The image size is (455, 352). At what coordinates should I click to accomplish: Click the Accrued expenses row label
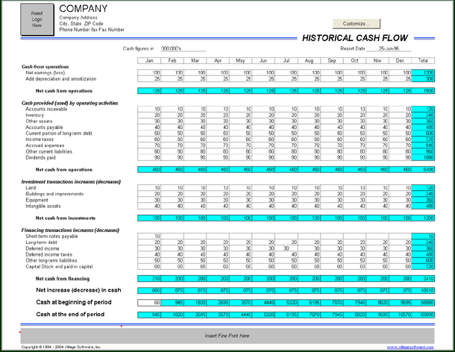(45, 145)
